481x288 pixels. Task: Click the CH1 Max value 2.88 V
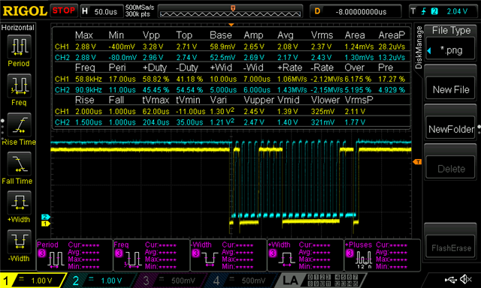[x=86, y=46]
